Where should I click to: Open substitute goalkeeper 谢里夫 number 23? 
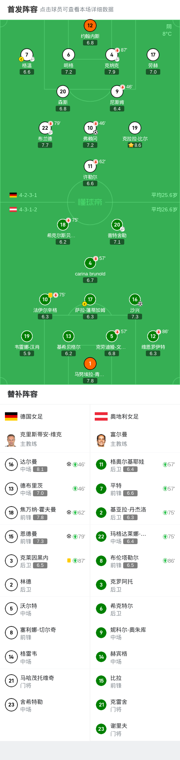[x=135, y=729]
